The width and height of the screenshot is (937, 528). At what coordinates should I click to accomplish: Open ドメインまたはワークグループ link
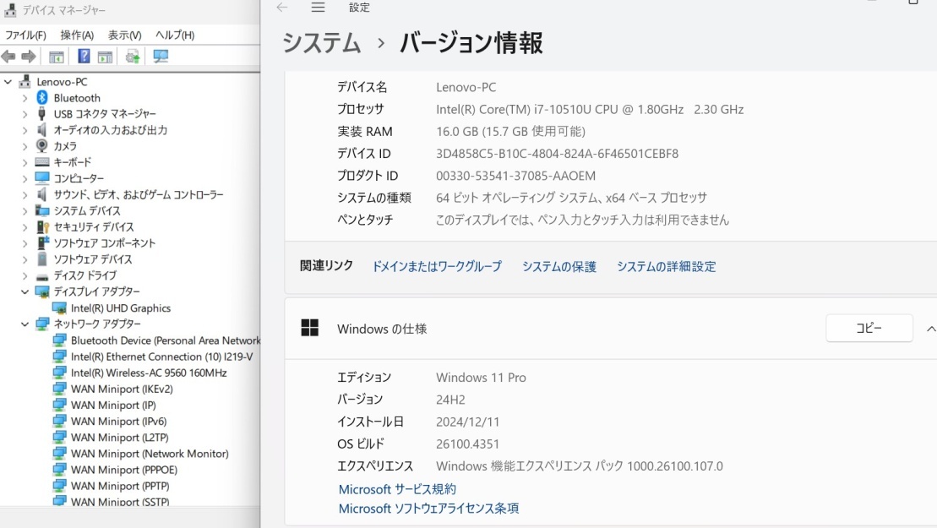pos(437,266)
